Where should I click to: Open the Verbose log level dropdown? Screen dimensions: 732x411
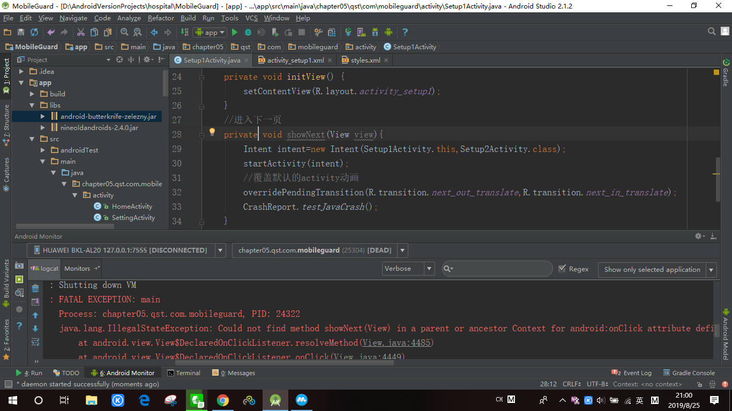click(x=408, y=269)
